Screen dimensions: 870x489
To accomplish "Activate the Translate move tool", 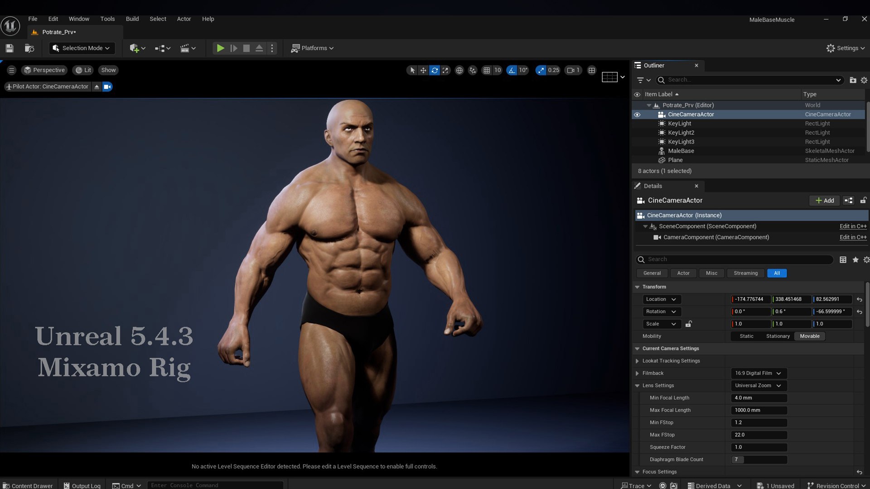I will coord(423,70).
